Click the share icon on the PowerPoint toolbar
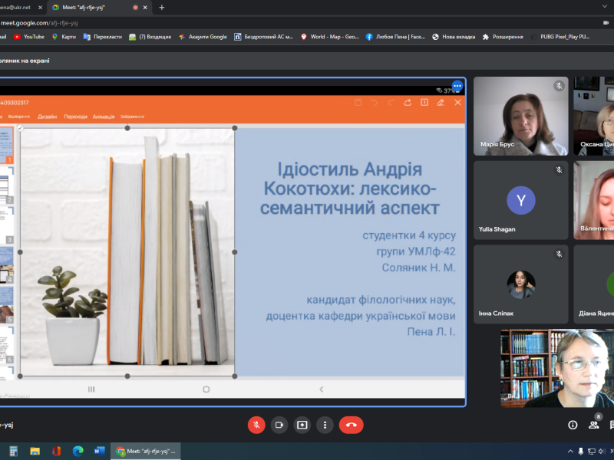The width and height of the screenshot is (614, 460). click(x=408, y=102)
